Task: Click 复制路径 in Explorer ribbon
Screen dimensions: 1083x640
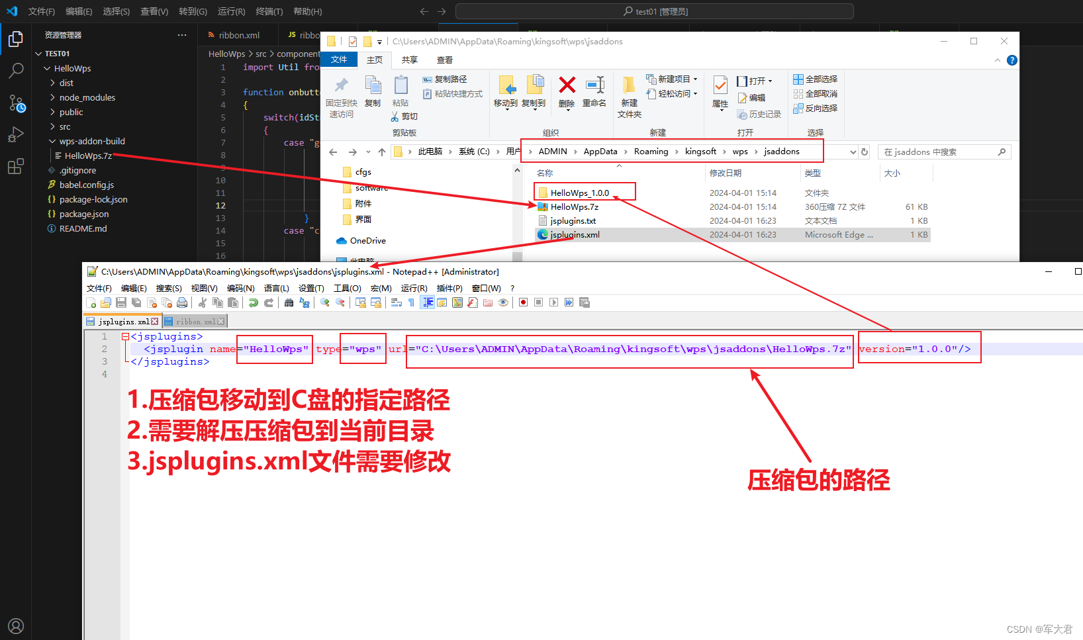Action: (x=445, y=79)
